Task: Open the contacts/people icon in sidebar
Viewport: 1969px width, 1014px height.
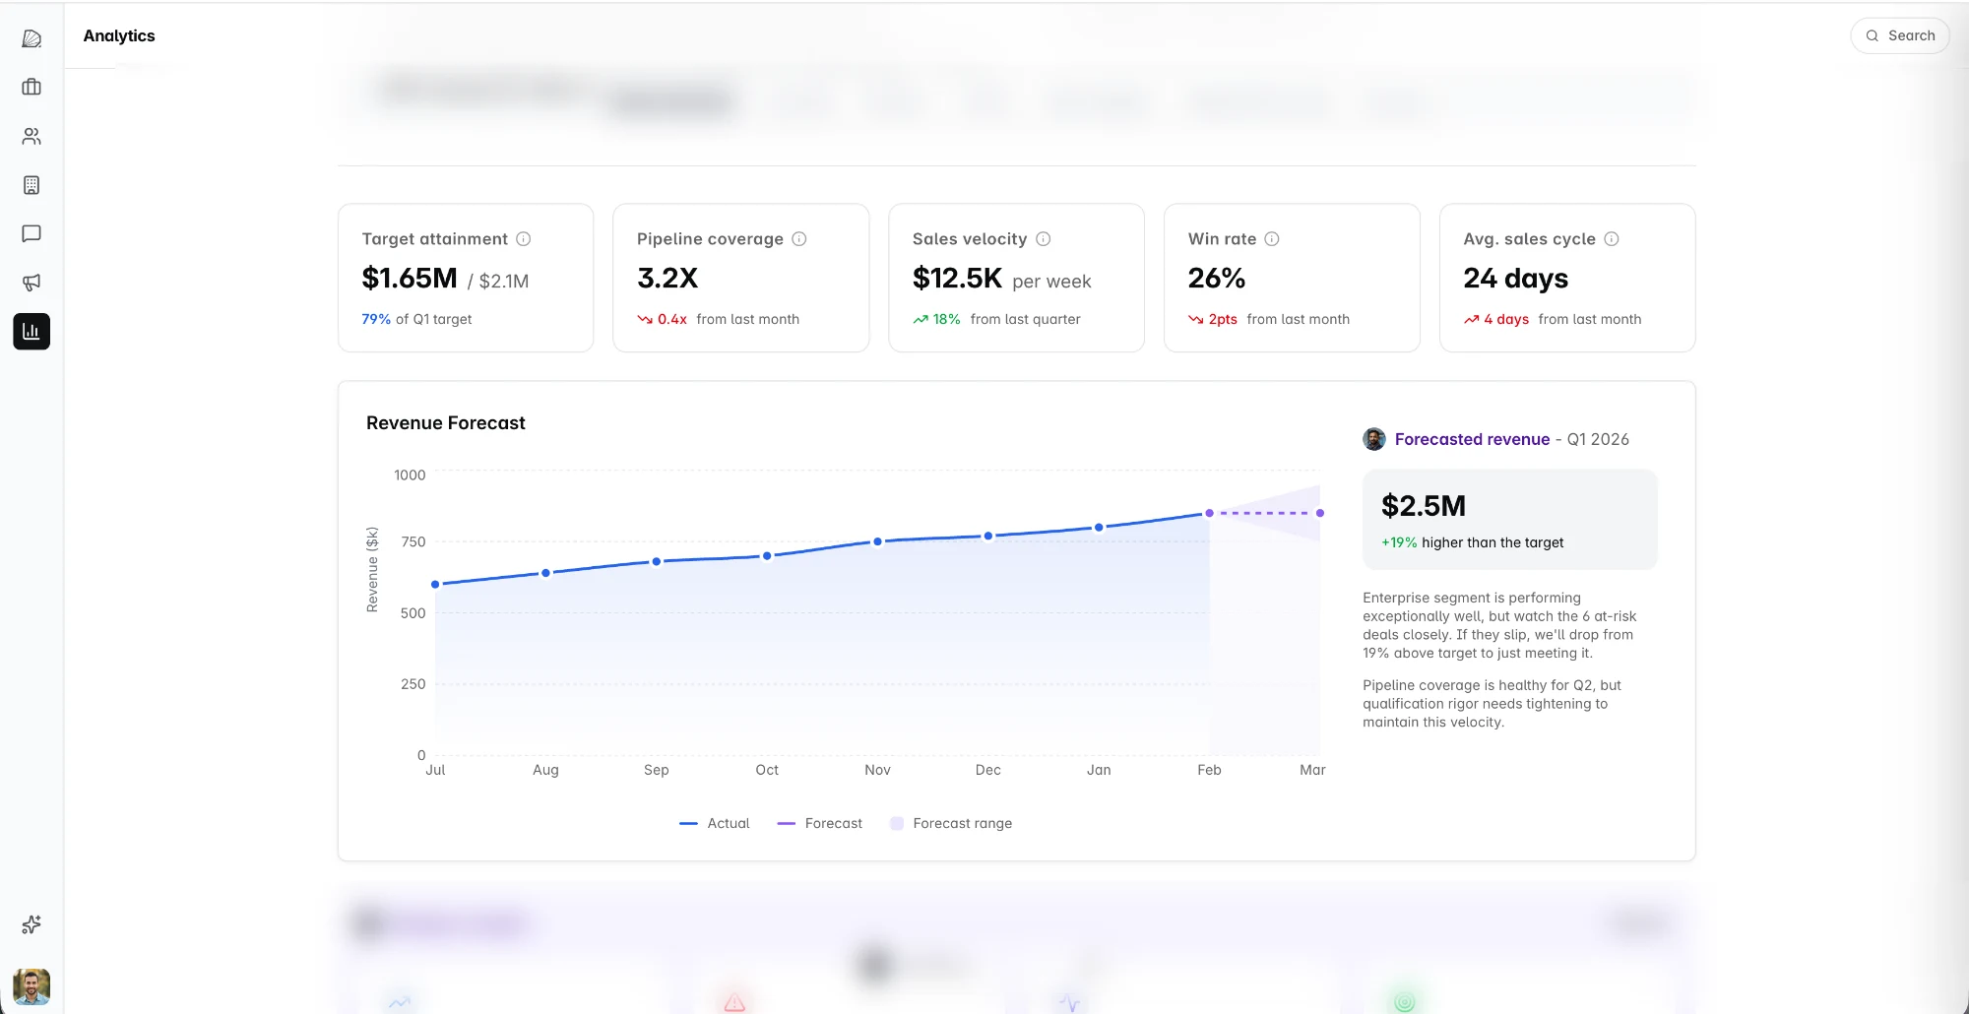Action: click(x=32, y=136)
